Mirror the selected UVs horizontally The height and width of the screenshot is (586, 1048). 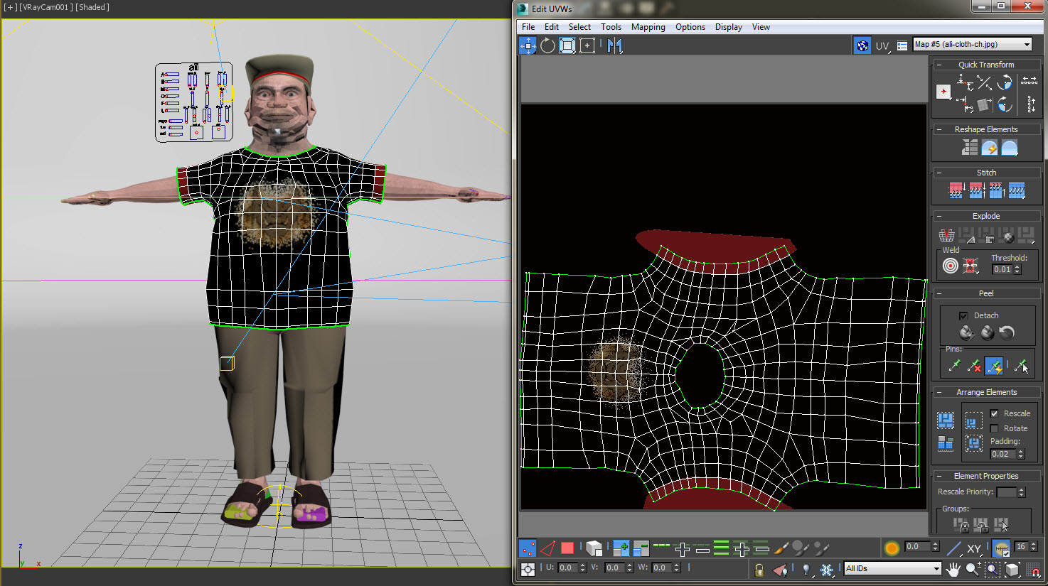(614, 45)
